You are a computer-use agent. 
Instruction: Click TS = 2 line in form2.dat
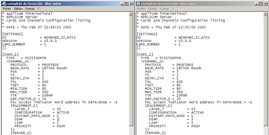(x=27, y=75)
